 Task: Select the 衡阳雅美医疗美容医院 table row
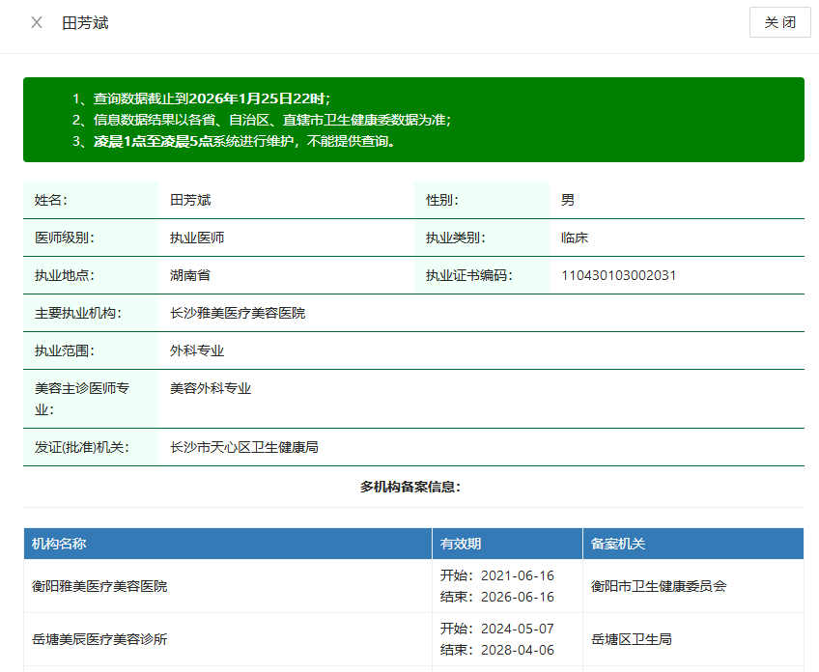pyautogui.click(x=99, y=586)
